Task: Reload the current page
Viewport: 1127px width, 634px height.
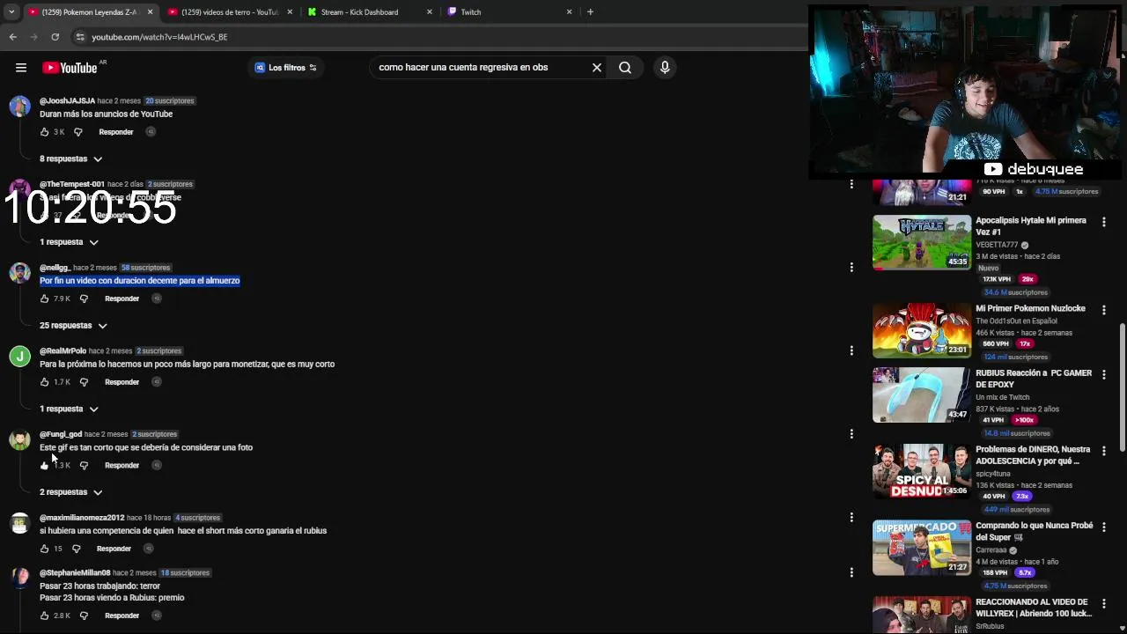Action: point(55,37)
